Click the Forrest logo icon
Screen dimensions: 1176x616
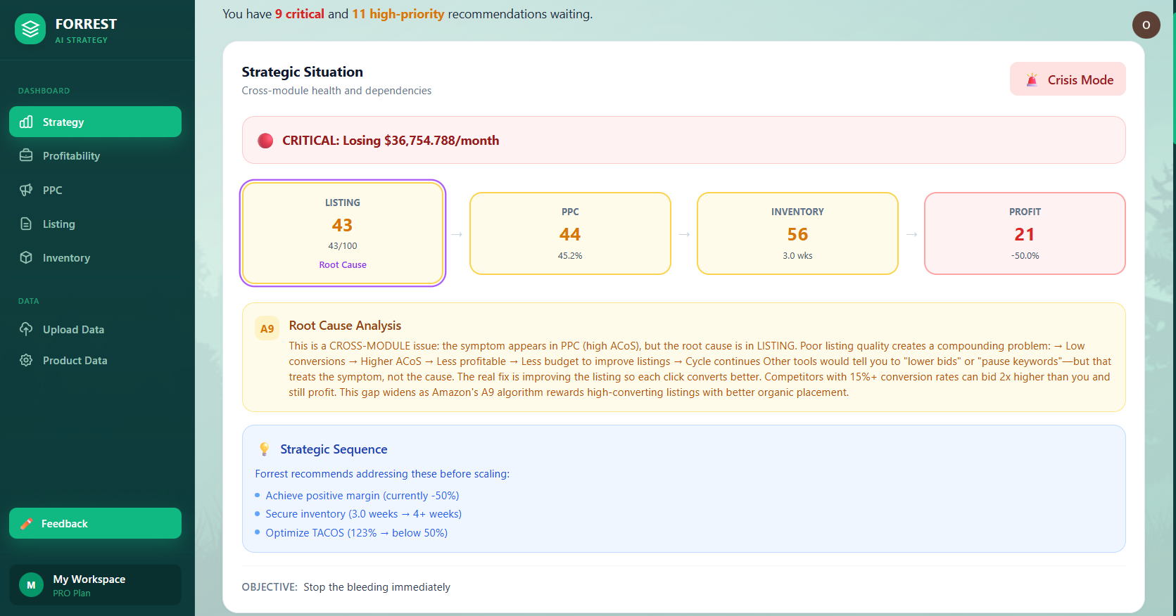click(x=30, y=30)
